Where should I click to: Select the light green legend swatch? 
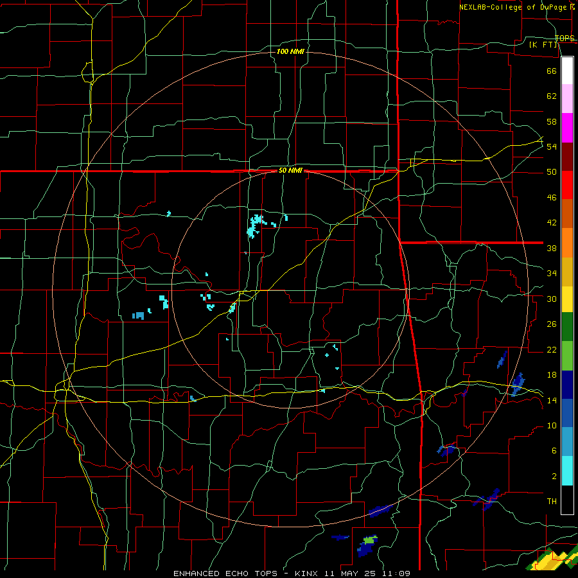567,356
